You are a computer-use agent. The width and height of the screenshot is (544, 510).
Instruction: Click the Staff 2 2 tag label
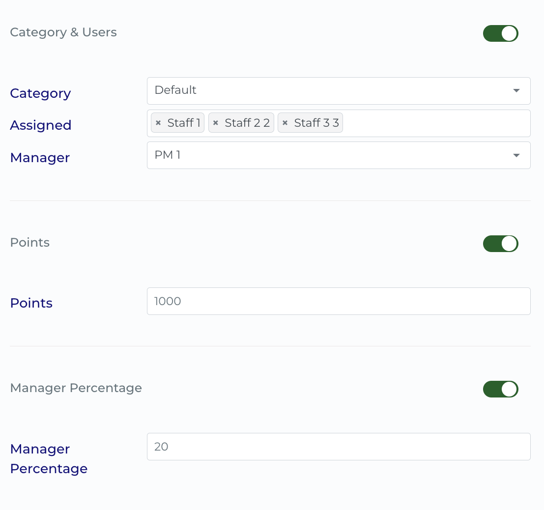[247, 123]
